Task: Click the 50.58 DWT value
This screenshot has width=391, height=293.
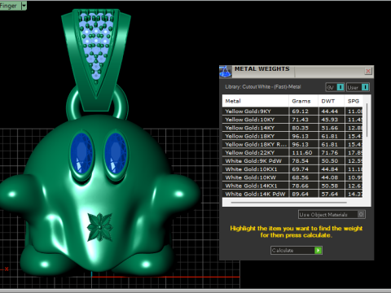Action: [330, 186]
